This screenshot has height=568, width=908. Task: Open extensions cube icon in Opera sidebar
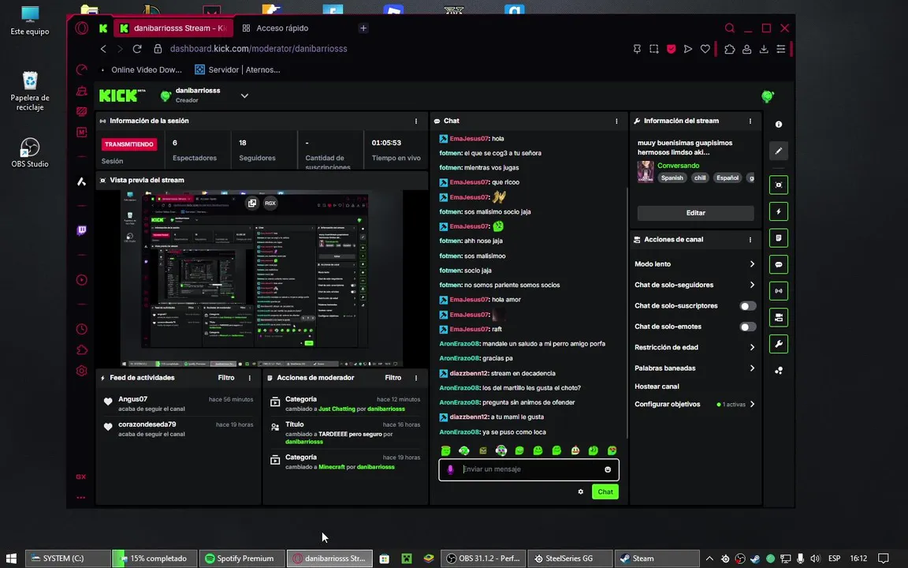pos(82,349)
